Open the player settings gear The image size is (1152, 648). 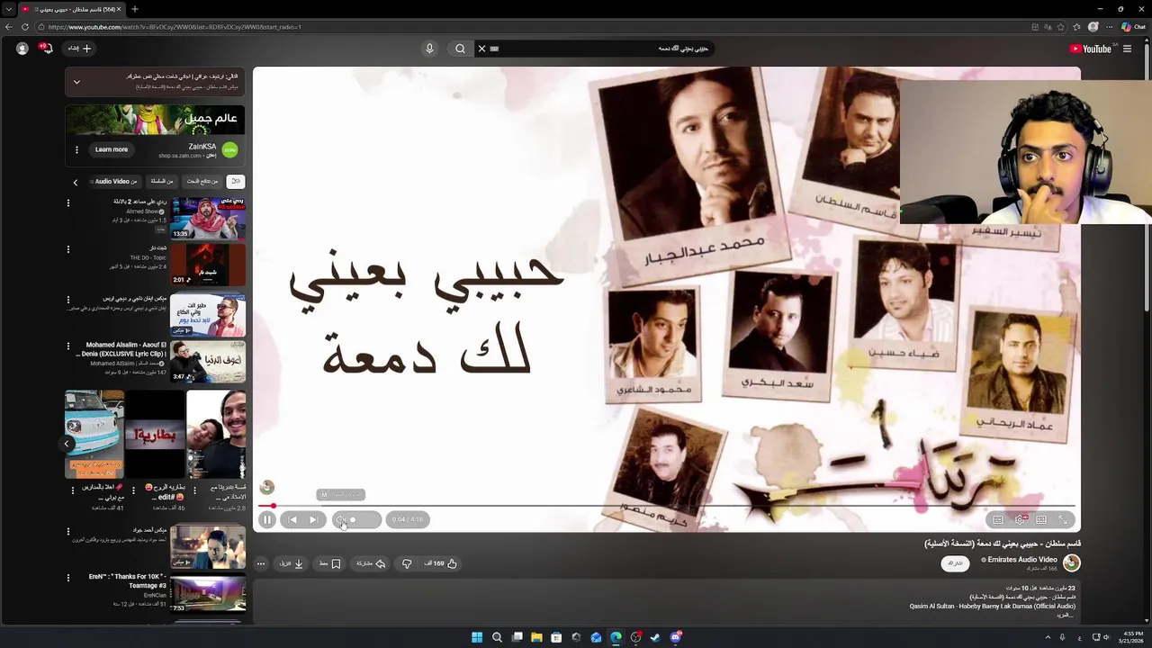(1021, 519)
